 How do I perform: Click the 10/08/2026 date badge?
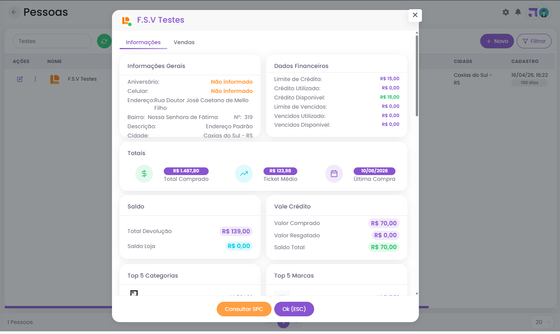pos(374,171)
